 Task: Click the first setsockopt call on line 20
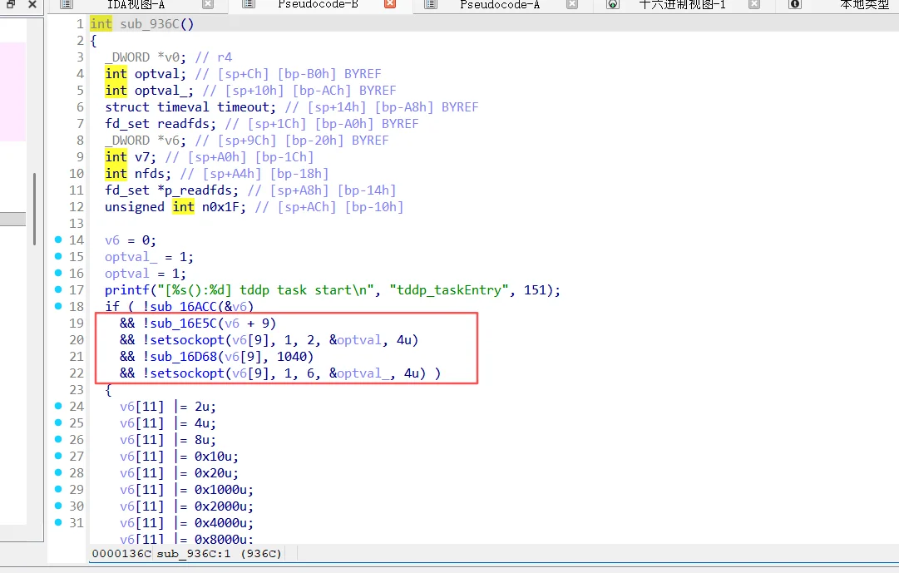click(x=187, y=340)
